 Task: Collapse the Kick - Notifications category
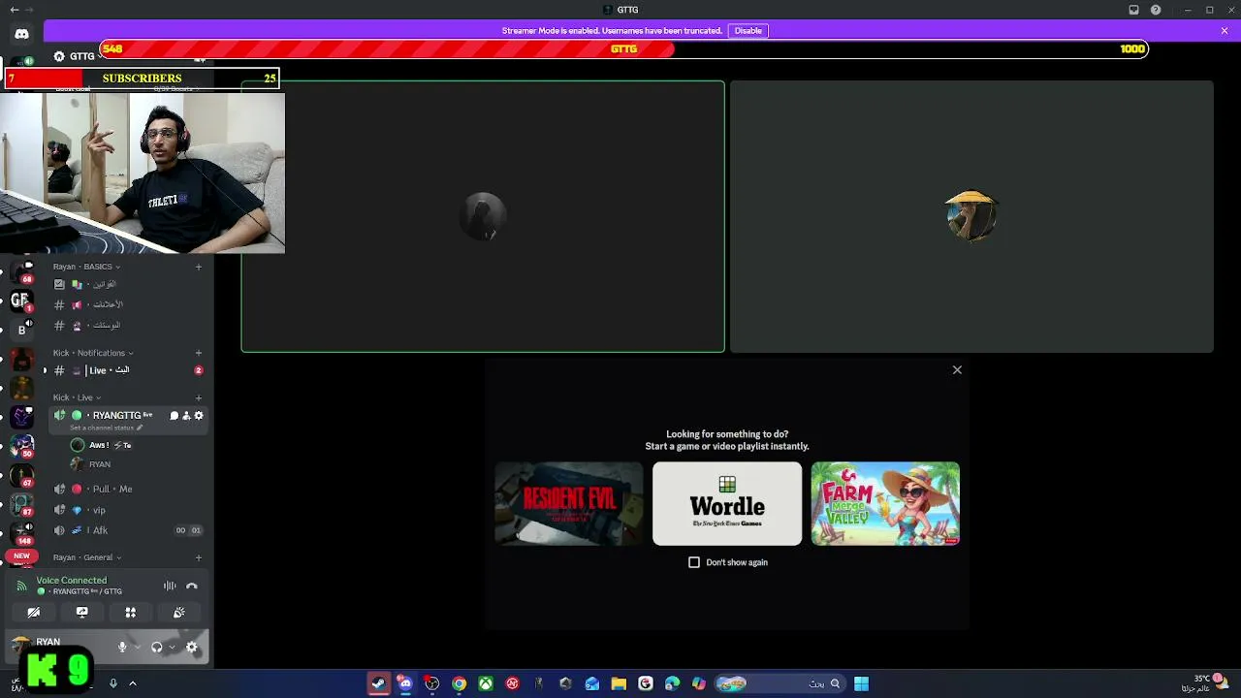pyautogui.click(x=93, y=353)
